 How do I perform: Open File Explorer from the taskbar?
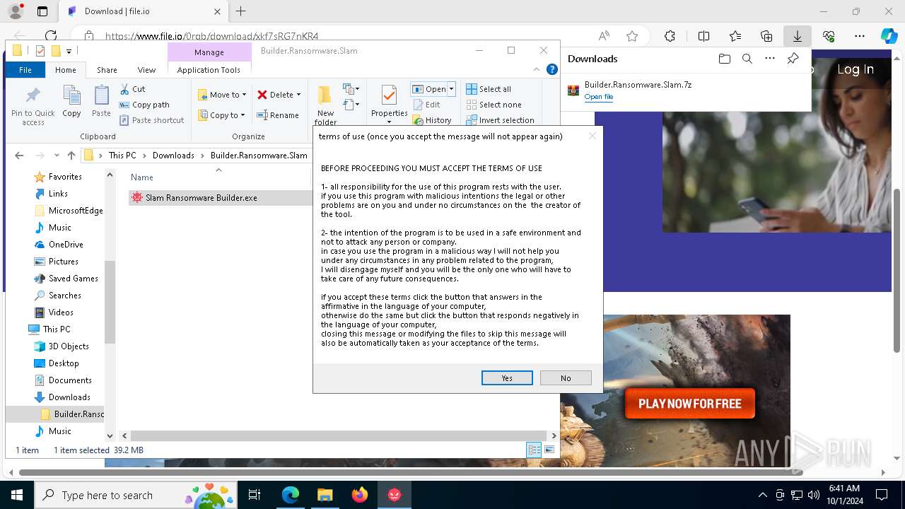click(325, 495)
